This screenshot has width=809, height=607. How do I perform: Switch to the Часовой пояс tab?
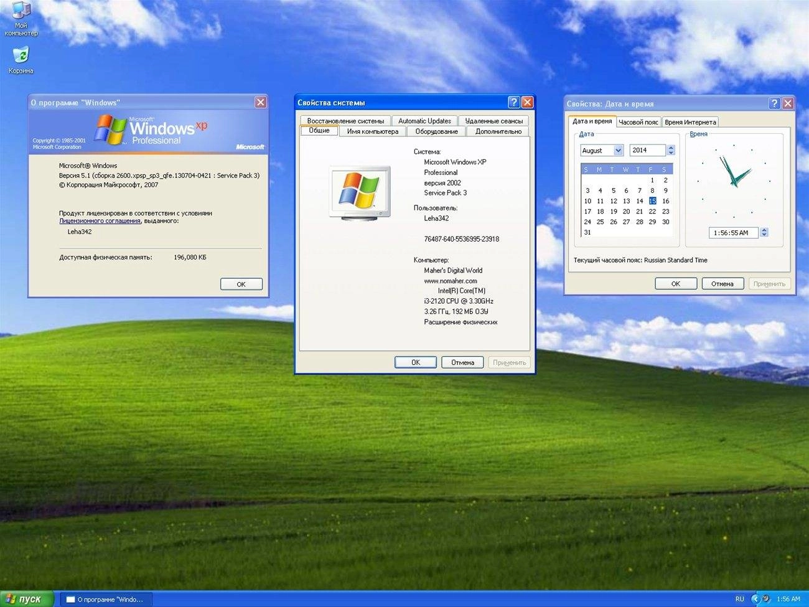click(x=638, y=122)
